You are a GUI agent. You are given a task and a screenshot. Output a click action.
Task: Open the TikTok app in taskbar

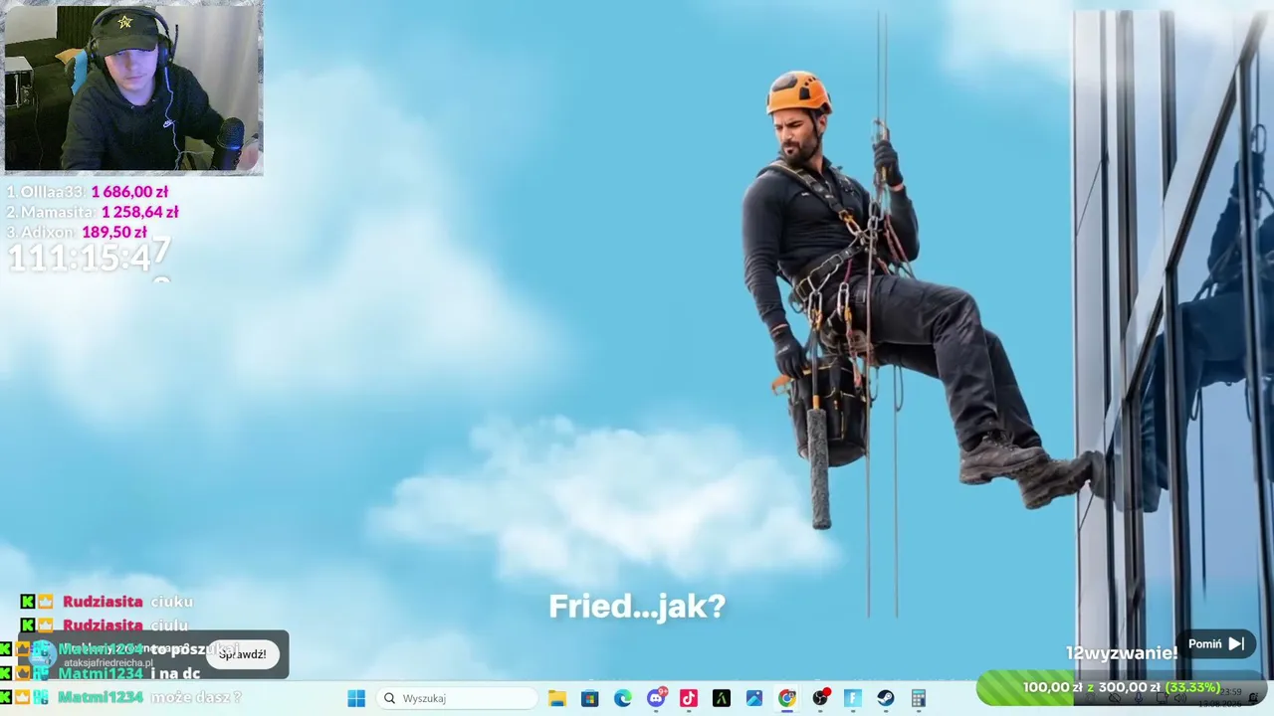(x=689, y=698)
